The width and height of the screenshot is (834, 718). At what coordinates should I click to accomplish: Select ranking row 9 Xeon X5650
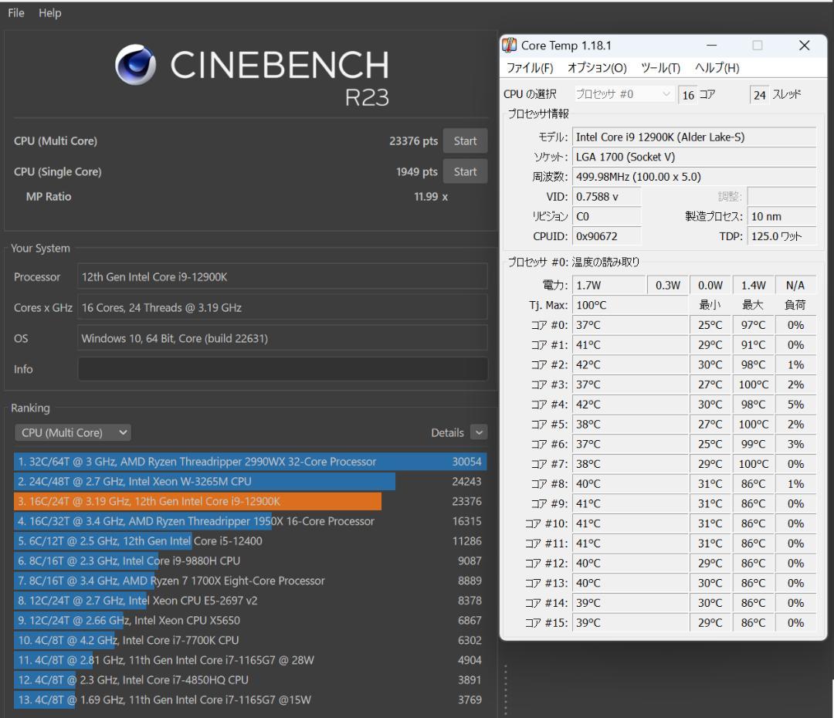[x=250, y=620]
